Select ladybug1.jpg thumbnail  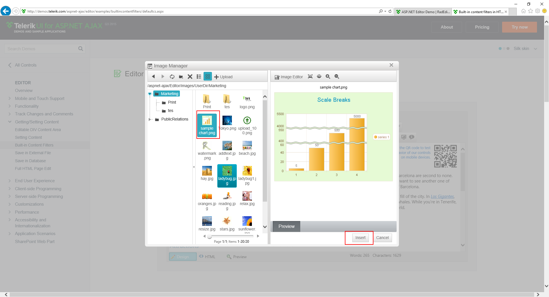click(x=247, y=175)
